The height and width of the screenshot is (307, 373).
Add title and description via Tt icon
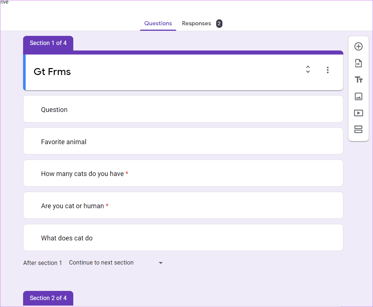click(x=358, y=80)
